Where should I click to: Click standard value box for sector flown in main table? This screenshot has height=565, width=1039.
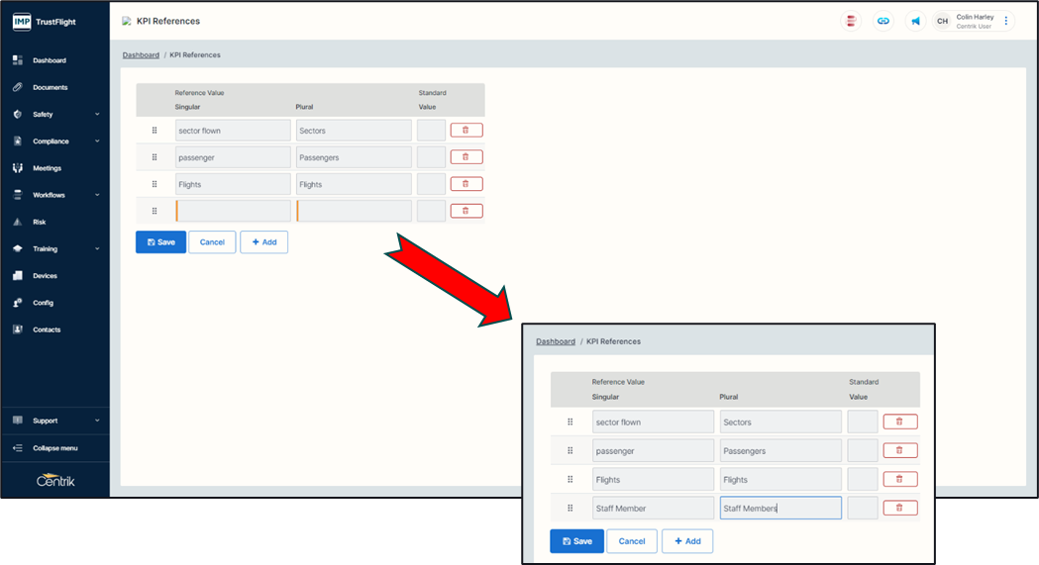pos(431,131)
